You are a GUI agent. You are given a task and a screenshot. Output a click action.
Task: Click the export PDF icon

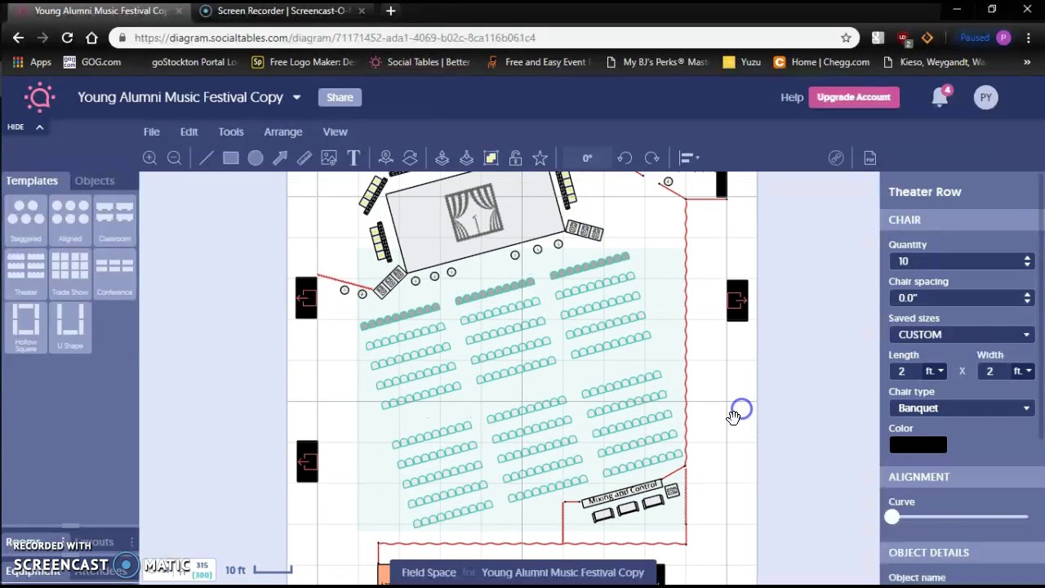[869, 158]
